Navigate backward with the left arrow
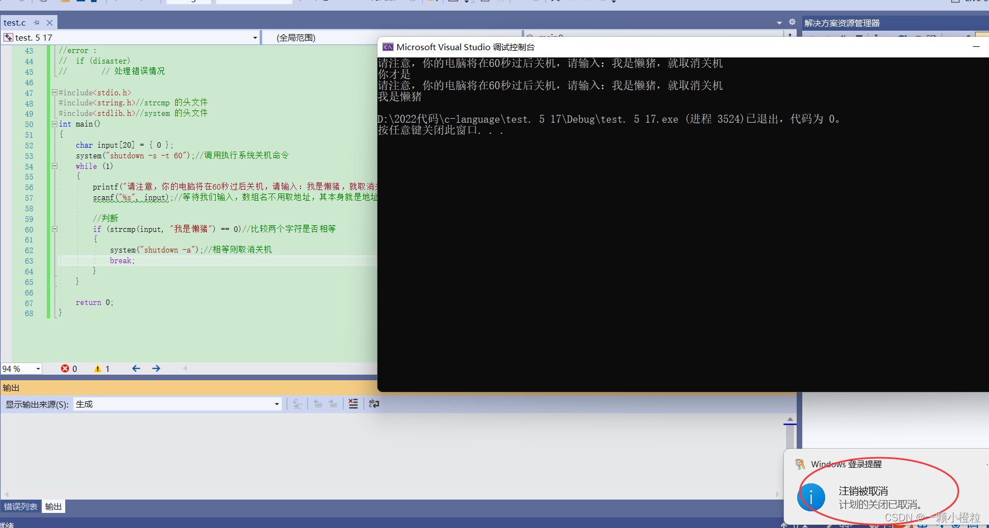Image resolution: width=989 pixels, height=528 pixels. point(136,369)
